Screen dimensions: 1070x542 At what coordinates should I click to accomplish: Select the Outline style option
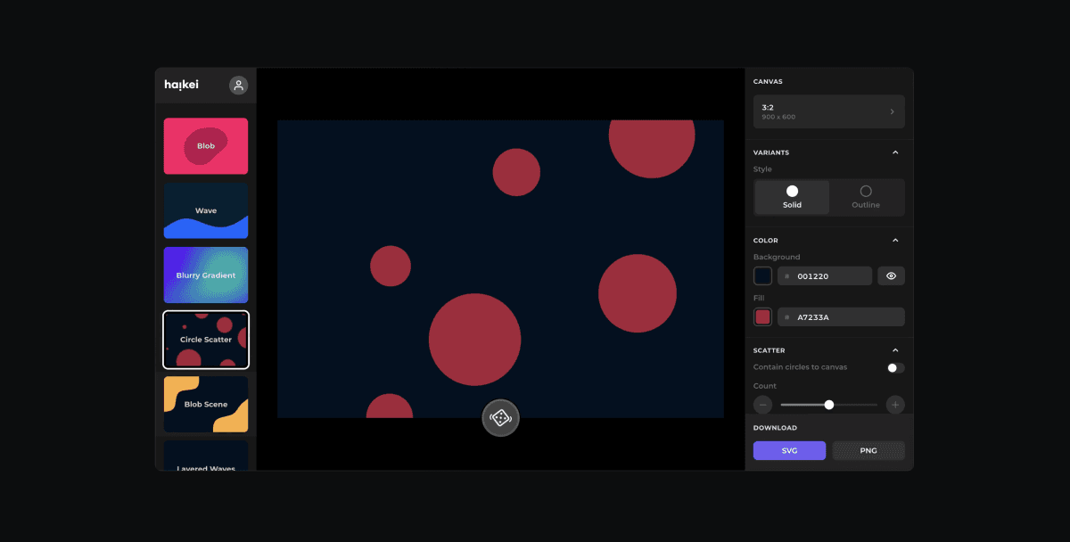tap(866, 198)
